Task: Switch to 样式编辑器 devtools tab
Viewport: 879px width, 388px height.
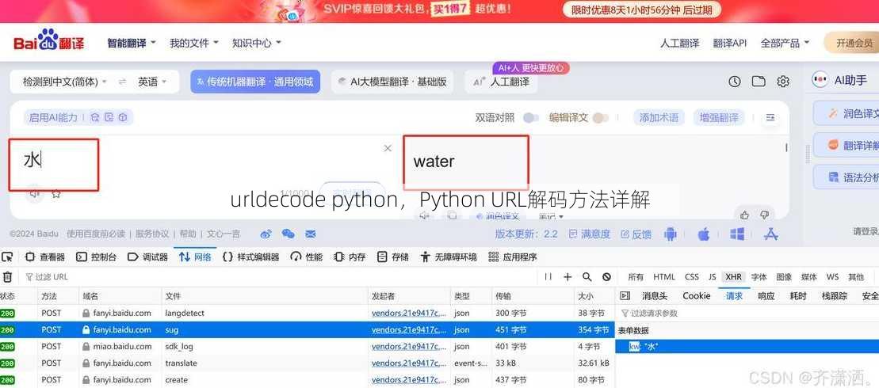Action: 250,257
